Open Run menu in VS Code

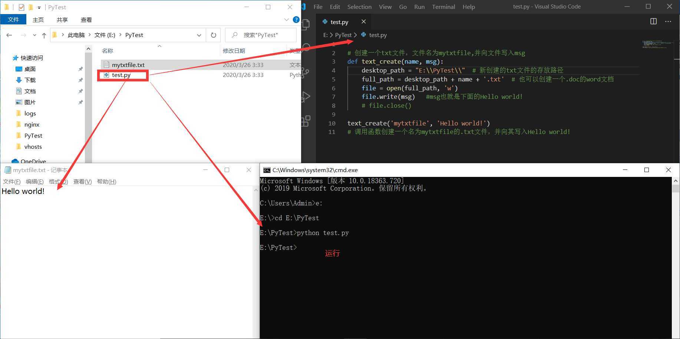click(x=419, y=7)
